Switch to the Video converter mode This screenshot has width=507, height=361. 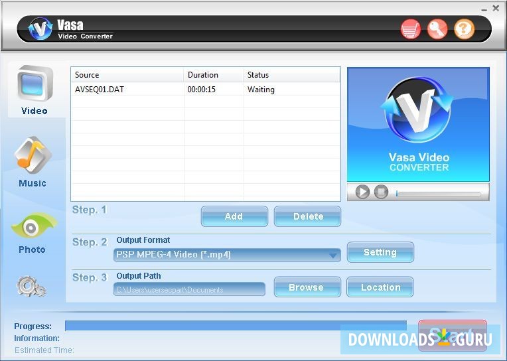click(35, 90)
